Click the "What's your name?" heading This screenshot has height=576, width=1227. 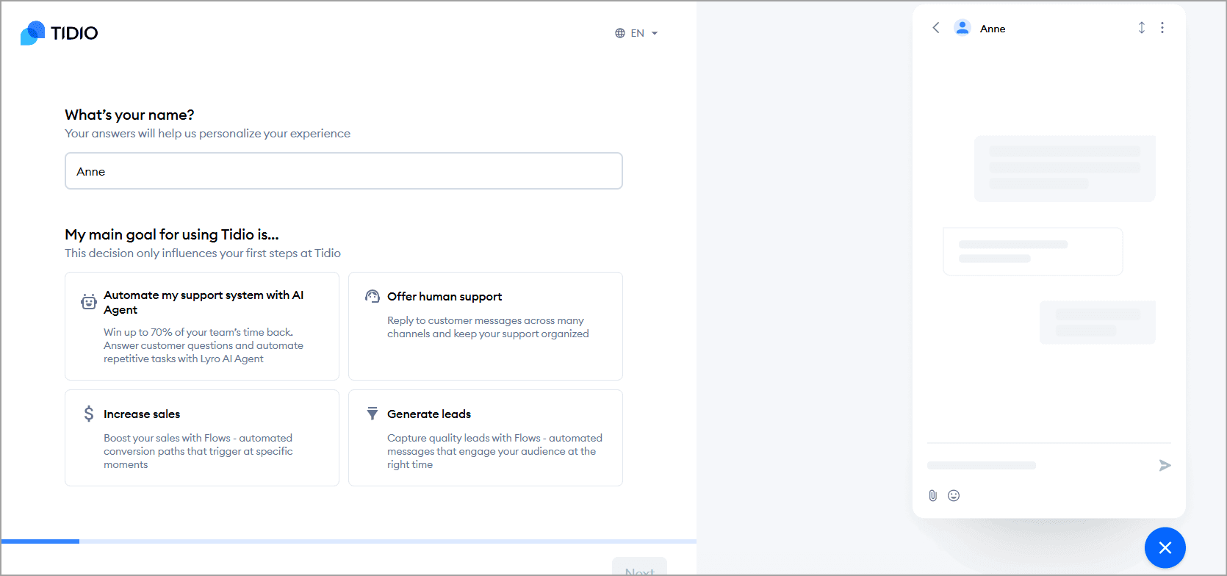(129, 115)
